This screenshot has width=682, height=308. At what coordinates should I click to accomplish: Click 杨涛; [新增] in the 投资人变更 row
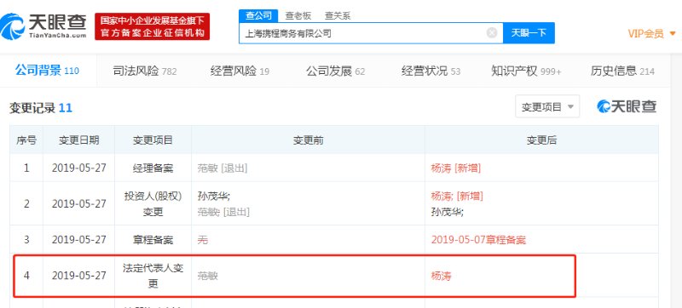(x=457, y=196)
